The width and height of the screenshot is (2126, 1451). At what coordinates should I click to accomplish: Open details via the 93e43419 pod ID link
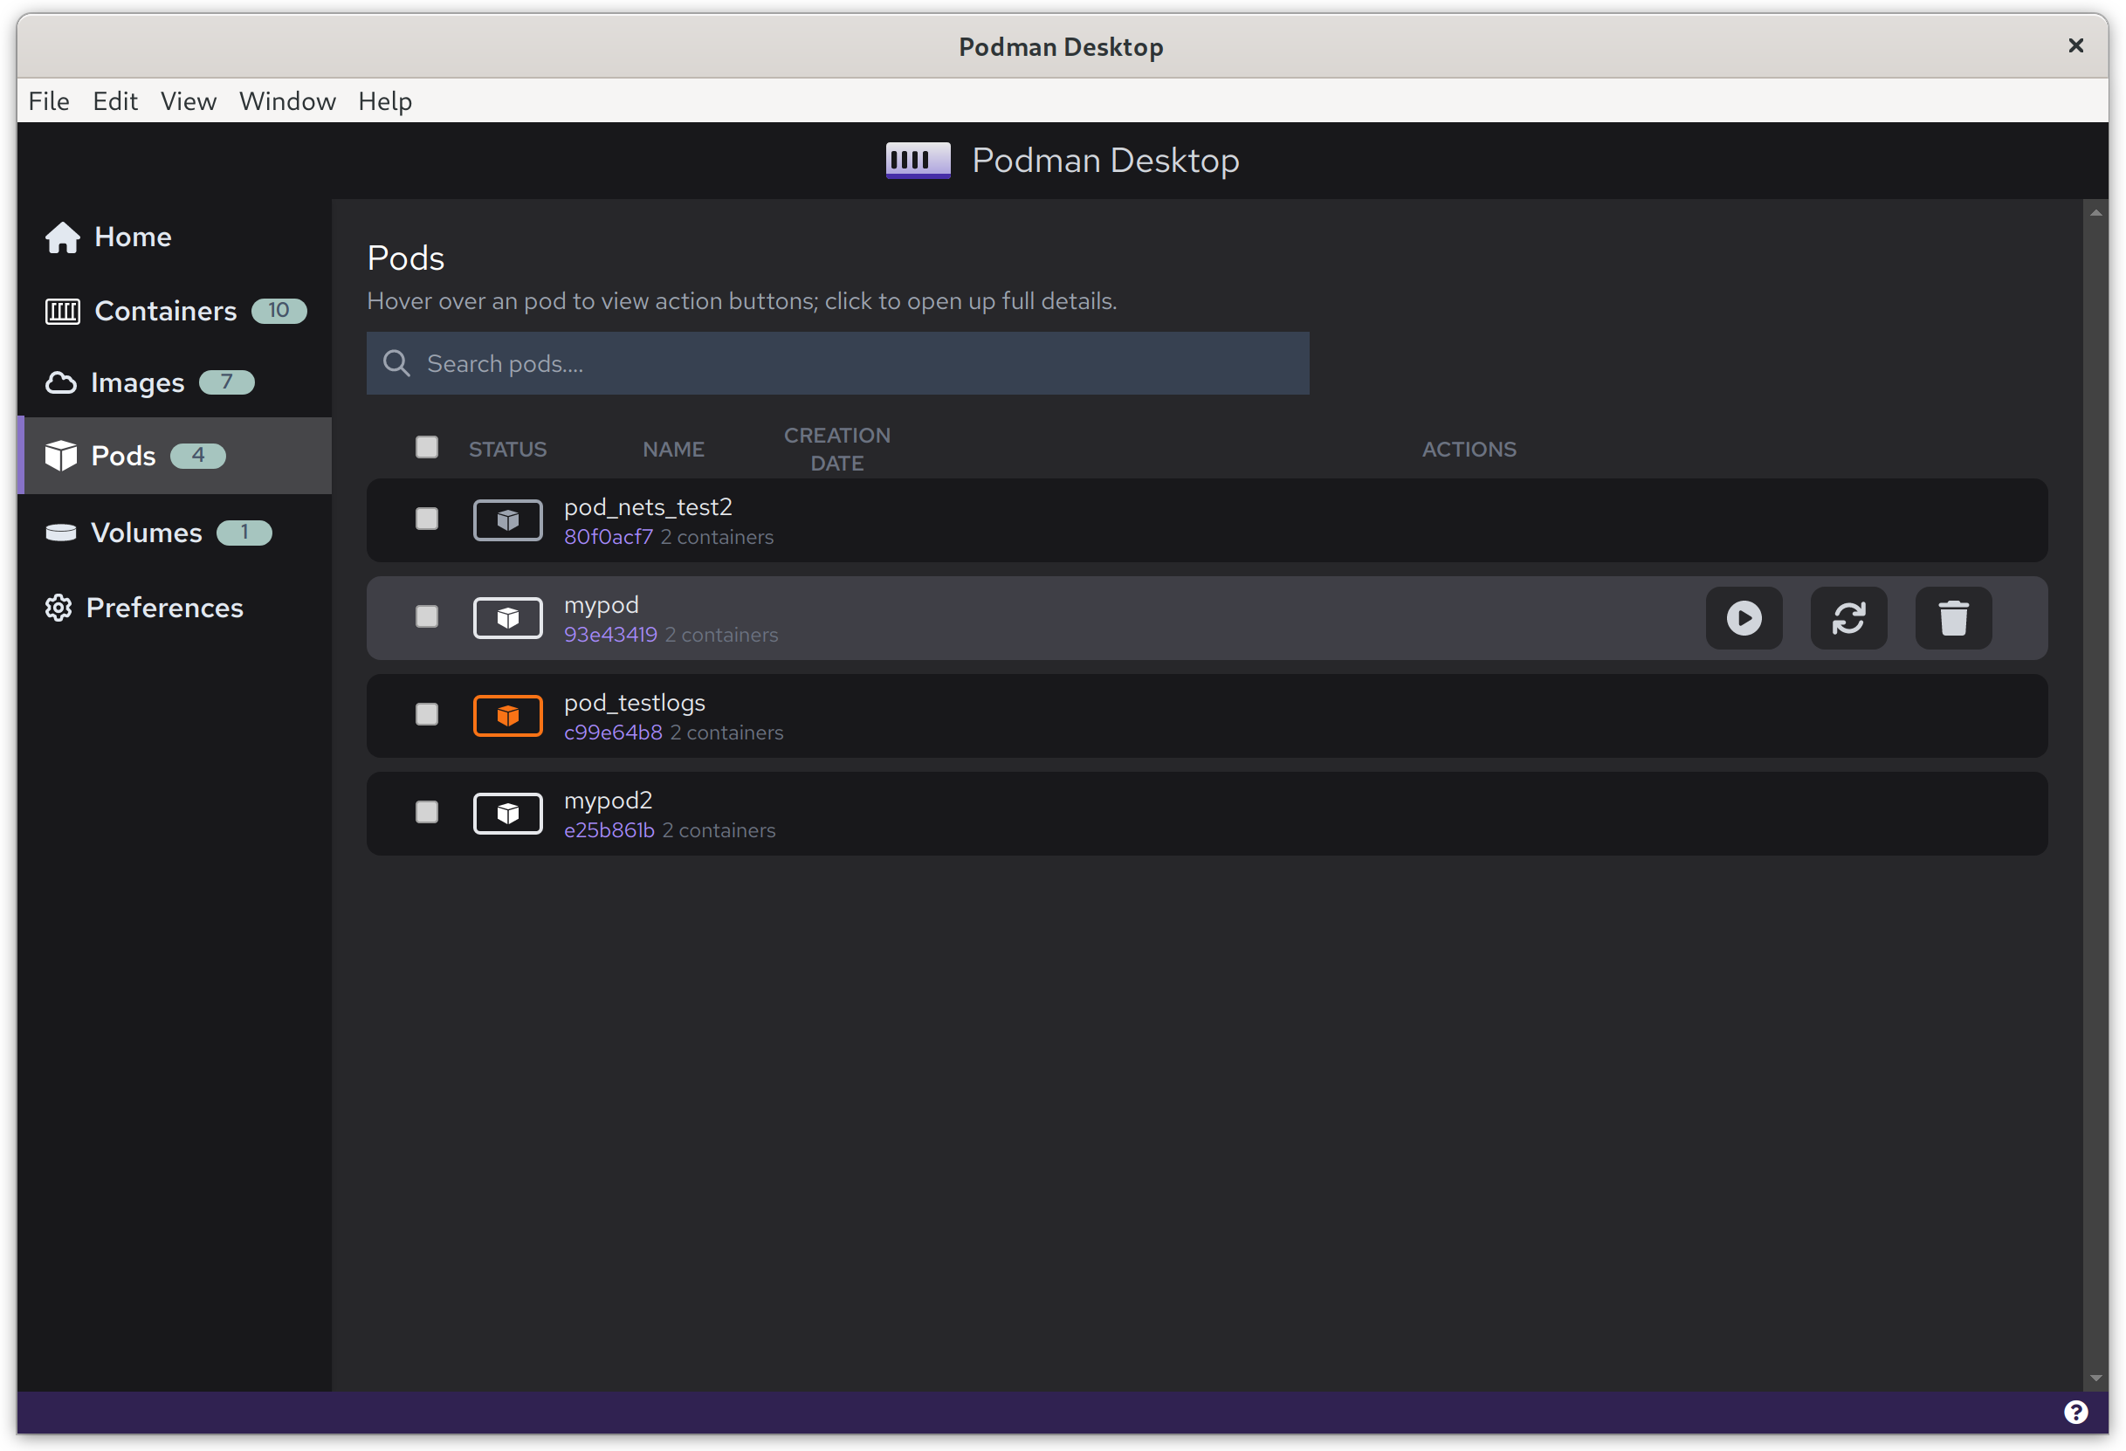(609, 634)
